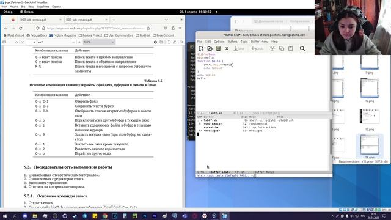This screenshot has width=391, height=220.
Task: Open the Emacs app menu in GNOME bar
Action: click(27, 12)
